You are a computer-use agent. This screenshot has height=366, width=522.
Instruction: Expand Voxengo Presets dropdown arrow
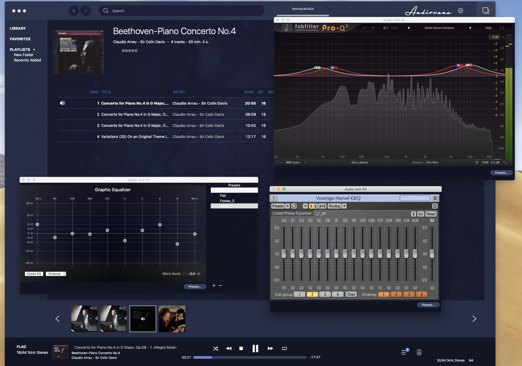click(288, 206)
